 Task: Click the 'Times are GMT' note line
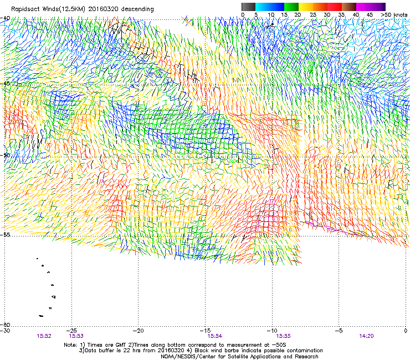coord(175,345)
